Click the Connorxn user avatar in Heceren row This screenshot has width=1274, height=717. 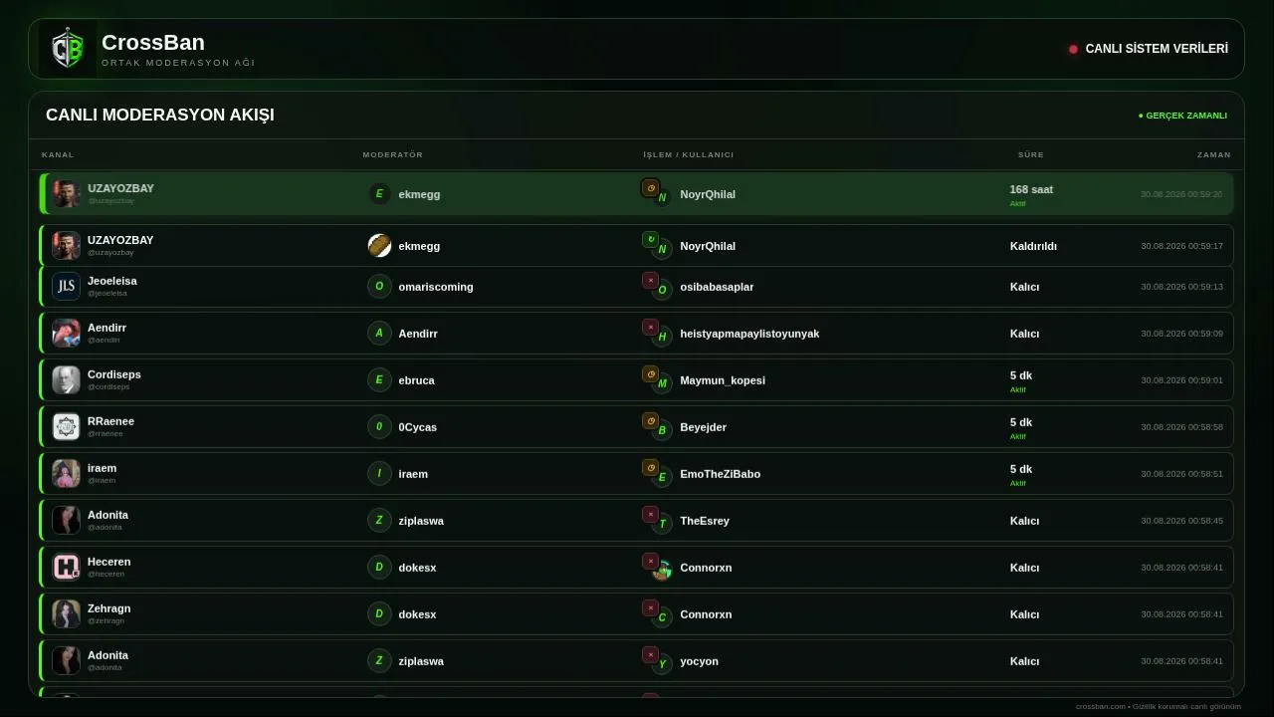point(662,571)
